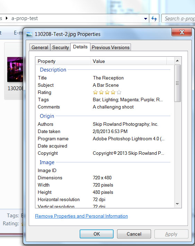Click the a-prop-test breadcrumb arrow
Viewport: 195px width, 246px height.
pyautogui.click(x=7, y=18)
